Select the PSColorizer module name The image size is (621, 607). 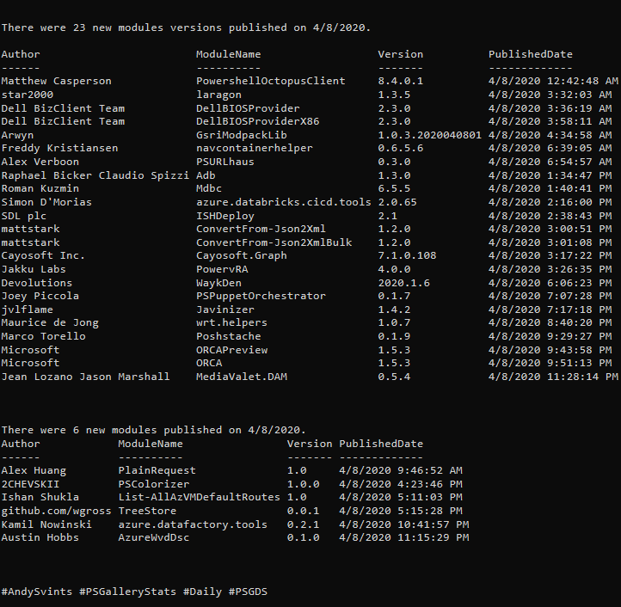tap(154, 484)
